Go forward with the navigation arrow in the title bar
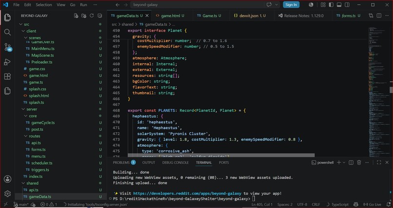 click(x=126, y=5)
